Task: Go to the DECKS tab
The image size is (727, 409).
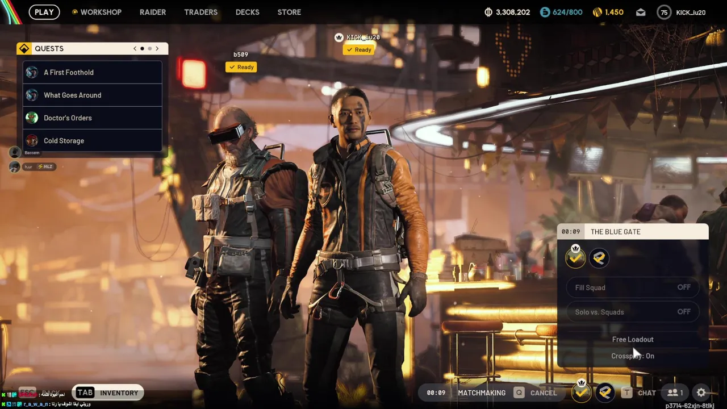Action: (x=247, y=12)
